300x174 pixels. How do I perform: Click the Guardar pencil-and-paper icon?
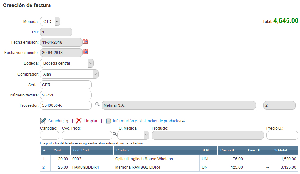click(43, 121)
